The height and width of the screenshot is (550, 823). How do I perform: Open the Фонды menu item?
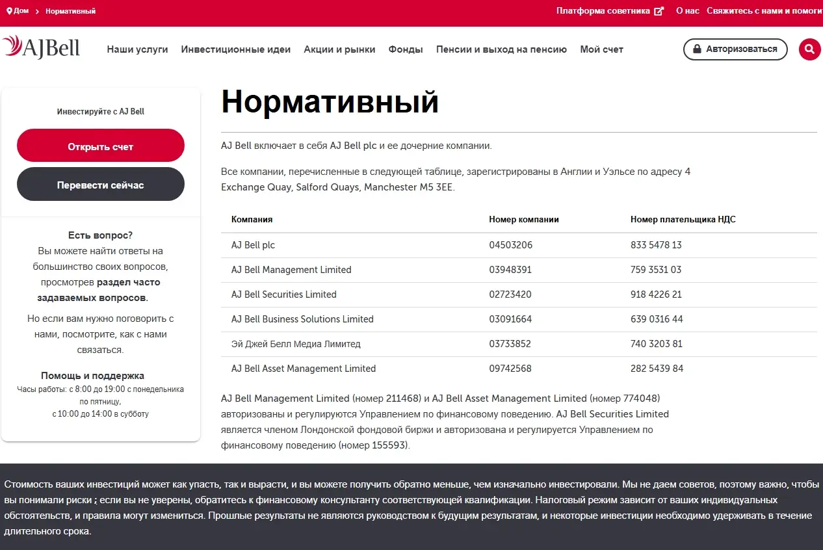tap(405, 49)
